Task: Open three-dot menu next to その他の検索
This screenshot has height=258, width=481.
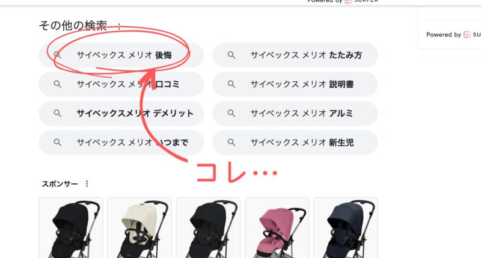Action: click(x=119, y=26)
